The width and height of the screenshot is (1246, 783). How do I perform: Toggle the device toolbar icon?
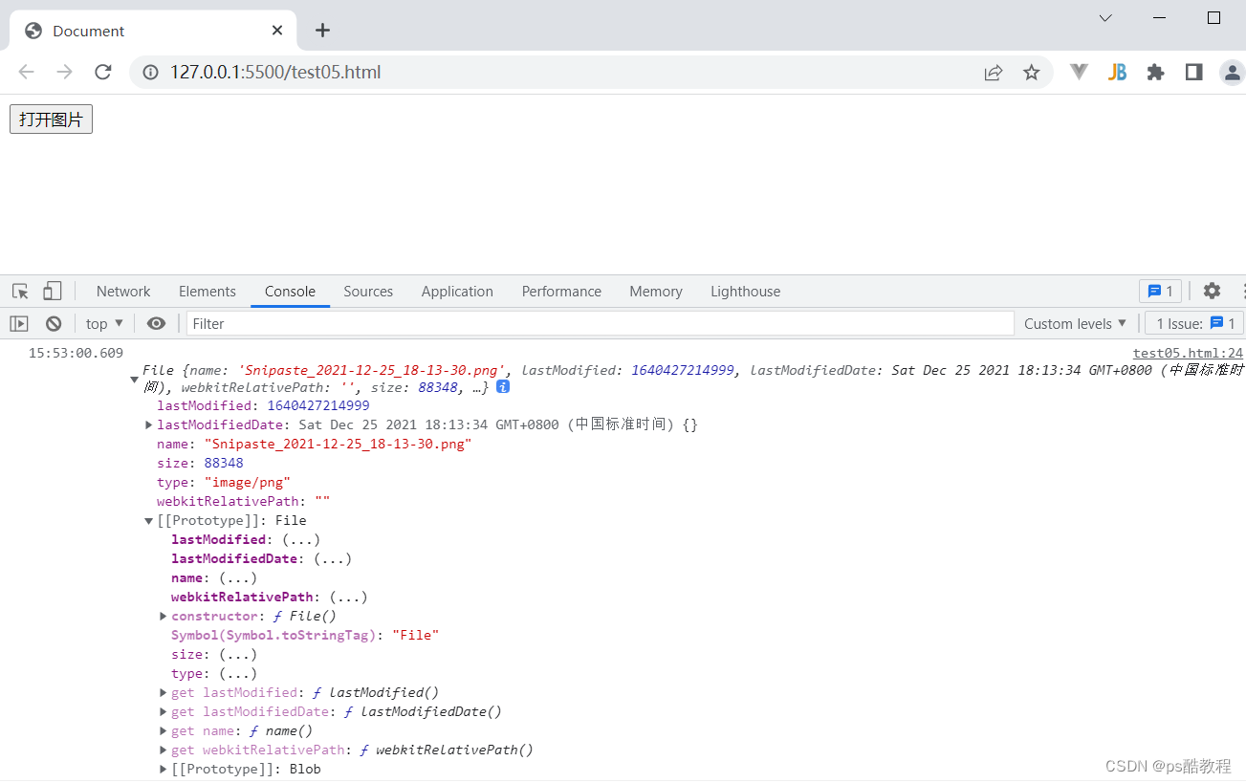[x=53, y=292]
